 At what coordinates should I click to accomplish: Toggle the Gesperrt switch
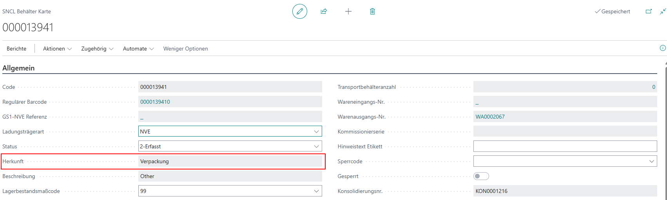pyautogui.click(x=481, y=176)
